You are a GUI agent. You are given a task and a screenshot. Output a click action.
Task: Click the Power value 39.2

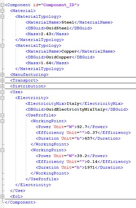point(82,156)
